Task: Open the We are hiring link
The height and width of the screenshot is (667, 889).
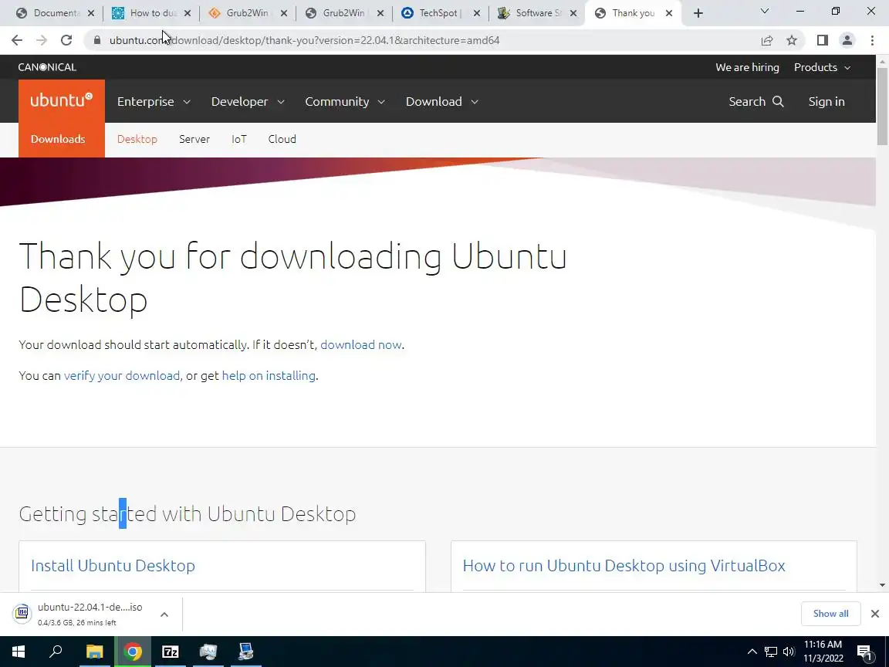Action: click(x=747, y=67)
